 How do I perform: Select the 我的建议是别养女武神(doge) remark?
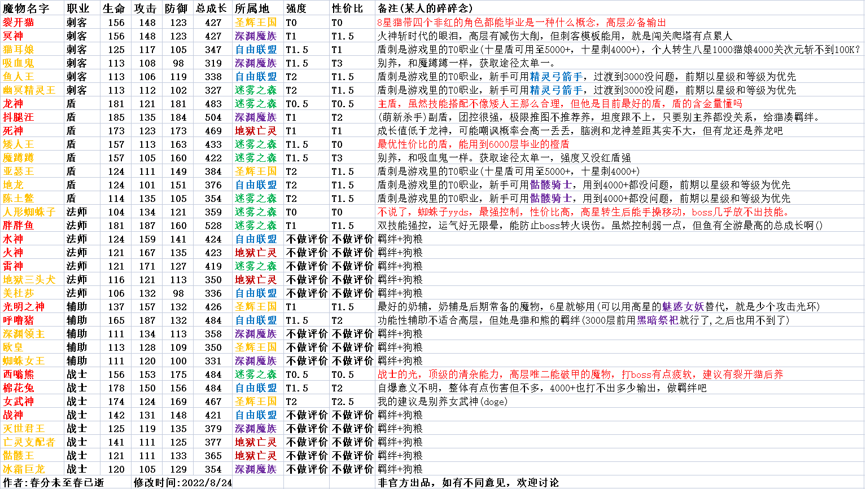(443, 402)
